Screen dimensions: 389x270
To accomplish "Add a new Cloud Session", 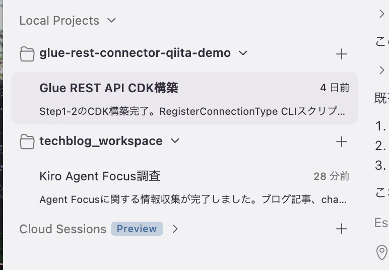I will [x=341, y=229].
